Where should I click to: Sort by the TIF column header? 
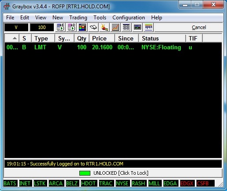[194, 38]
